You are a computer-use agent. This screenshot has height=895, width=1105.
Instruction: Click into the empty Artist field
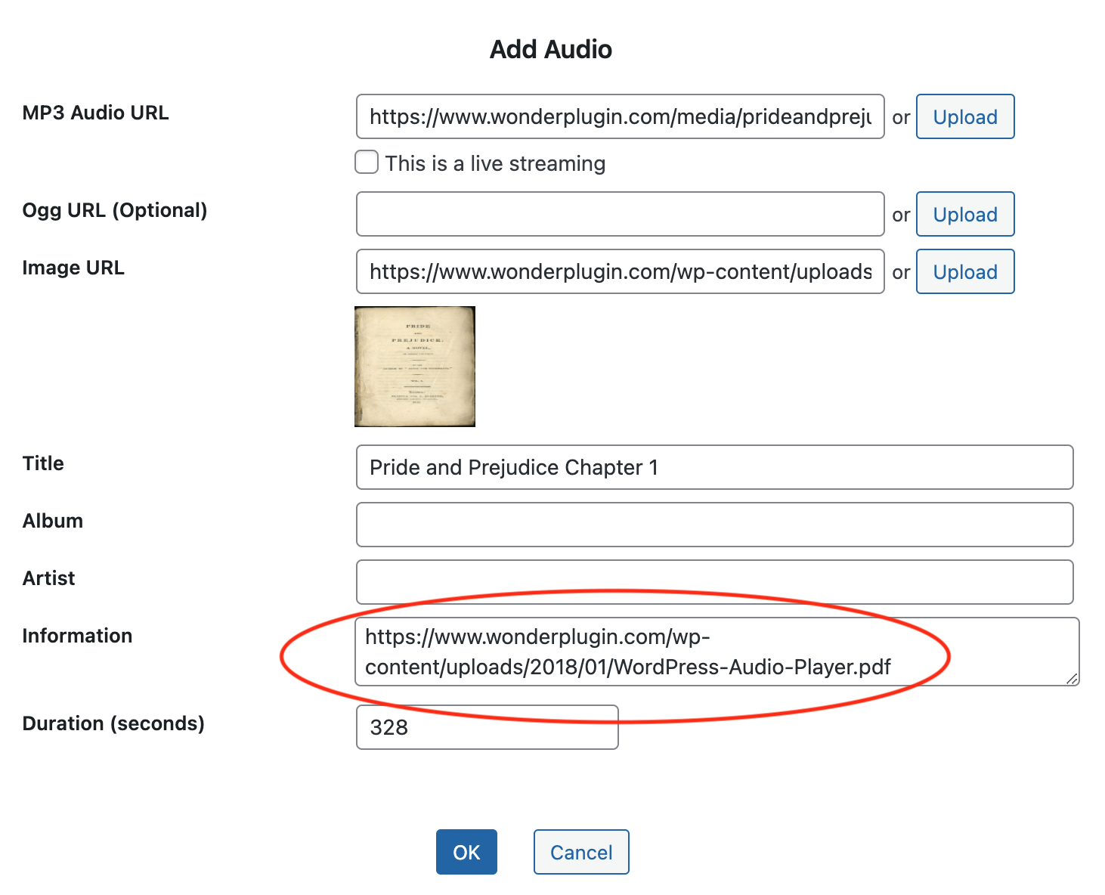pos(714,582)
